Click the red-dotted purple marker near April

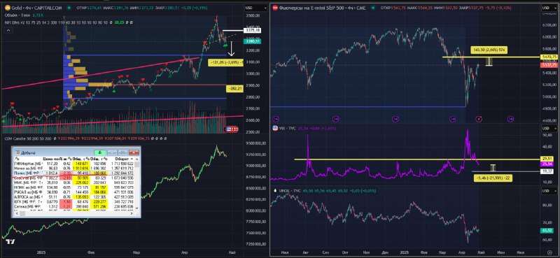479,119
